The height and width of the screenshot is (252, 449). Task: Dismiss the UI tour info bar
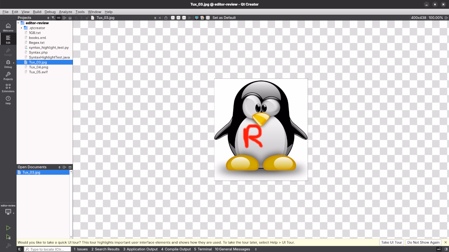point(445,242)
